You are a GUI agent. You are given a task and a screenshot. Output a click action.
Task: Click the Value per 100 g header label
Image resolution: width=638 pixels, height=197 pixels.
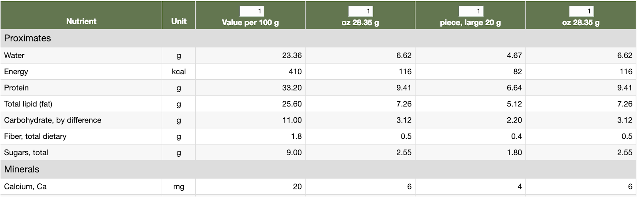point(250,23)
